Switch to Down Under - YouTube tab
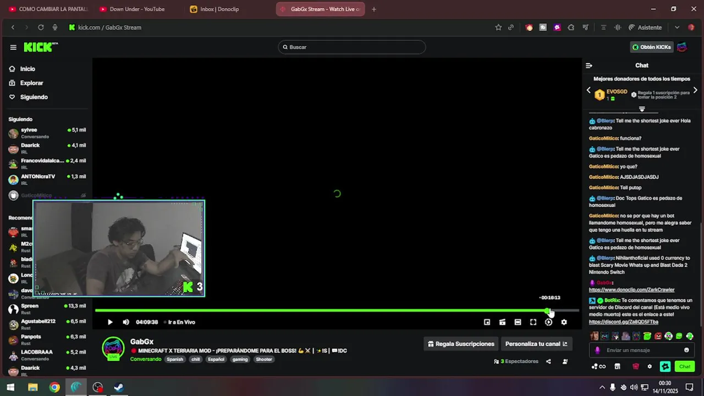Screen dimensions: 704x396 137,9
